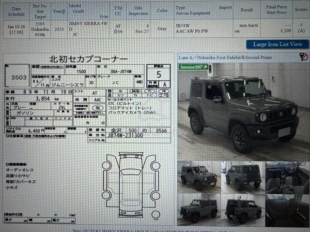Click the sheet title '北初セカプコーナー'
Viewport: 310px width, 232px height.
[88, 59]
